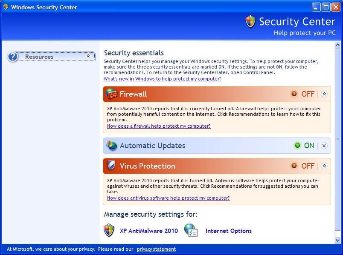The height and width of the screenshot is (255, 343).
Task: Open the privacy statement link
Action: [157, 249]
